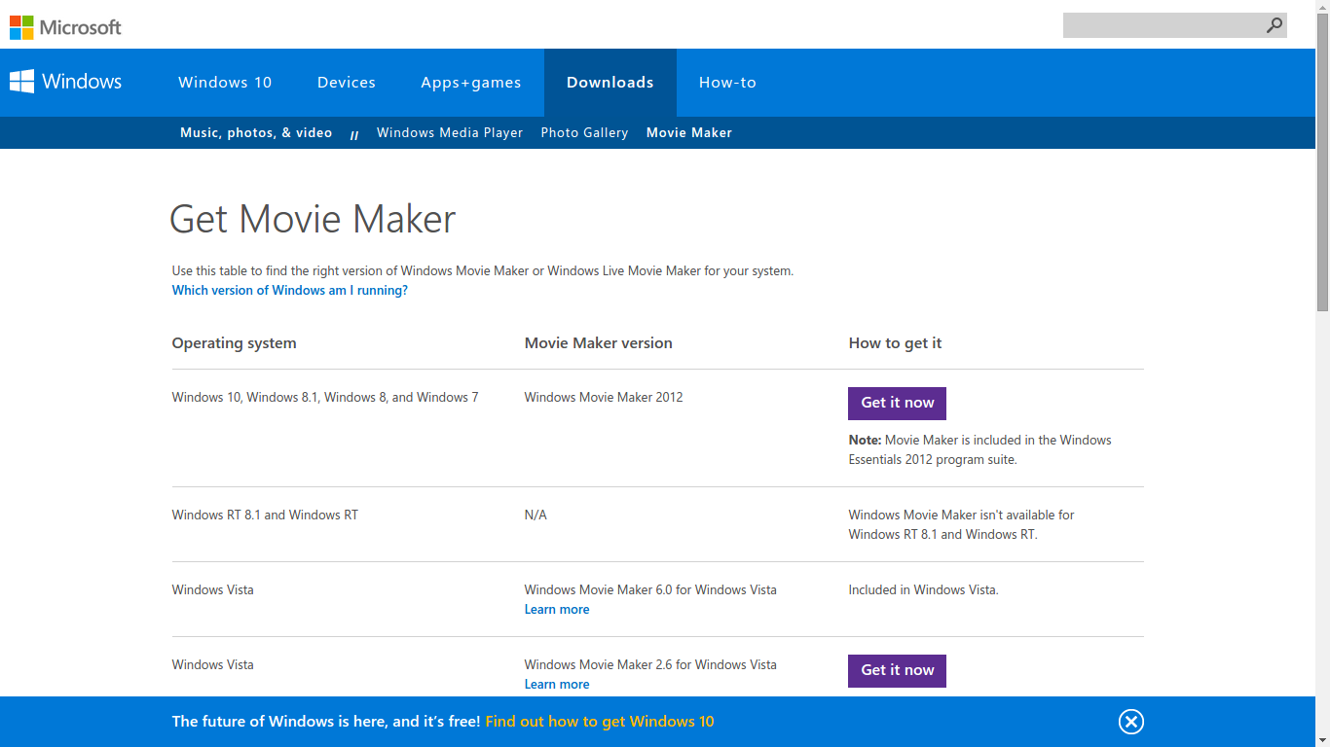Click the 'Get Movie Maker' heading

[313, 220]
